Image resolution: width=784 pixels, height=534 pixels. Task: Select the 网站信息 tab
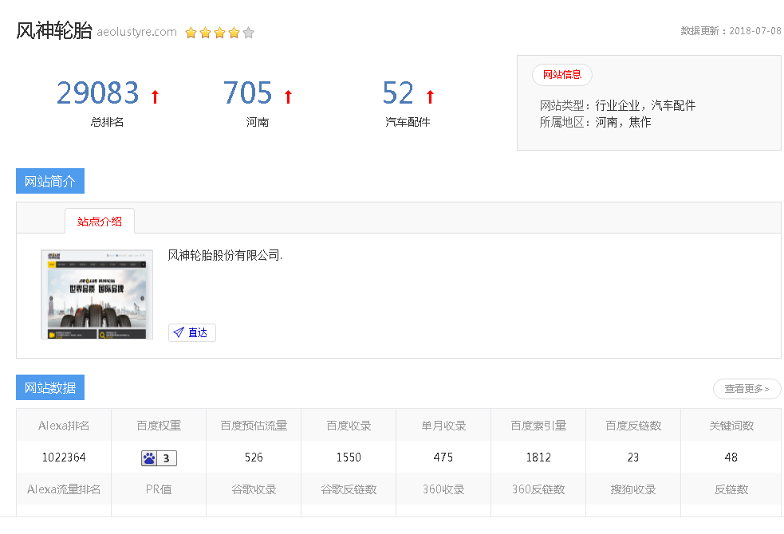562,75
